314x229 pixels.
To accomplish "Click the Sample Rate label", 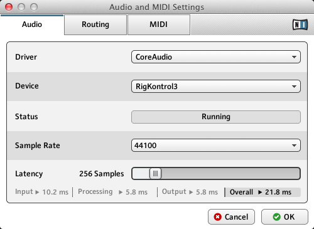I will pos(38,146).
